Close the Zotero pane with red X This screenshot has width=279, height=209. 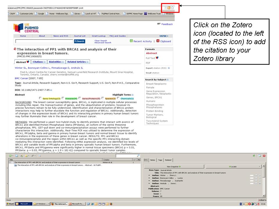coord(264,156)
